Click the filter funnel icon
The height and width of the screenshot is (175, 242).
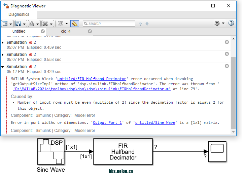coord(61,24)
